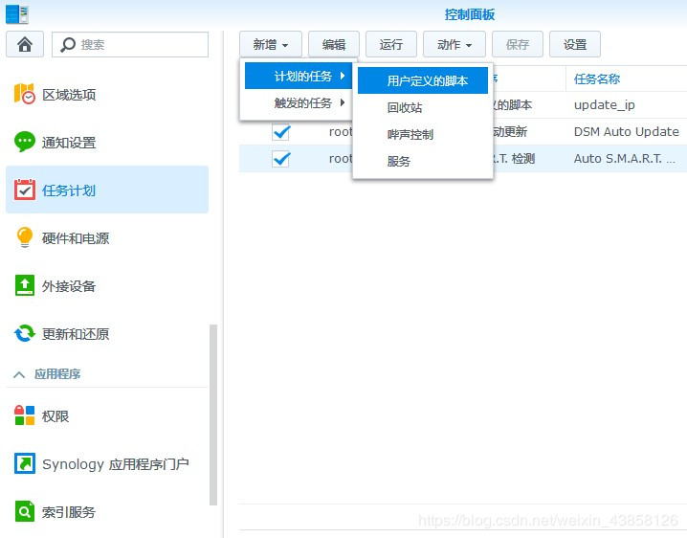Click the 运行 button

391,44
